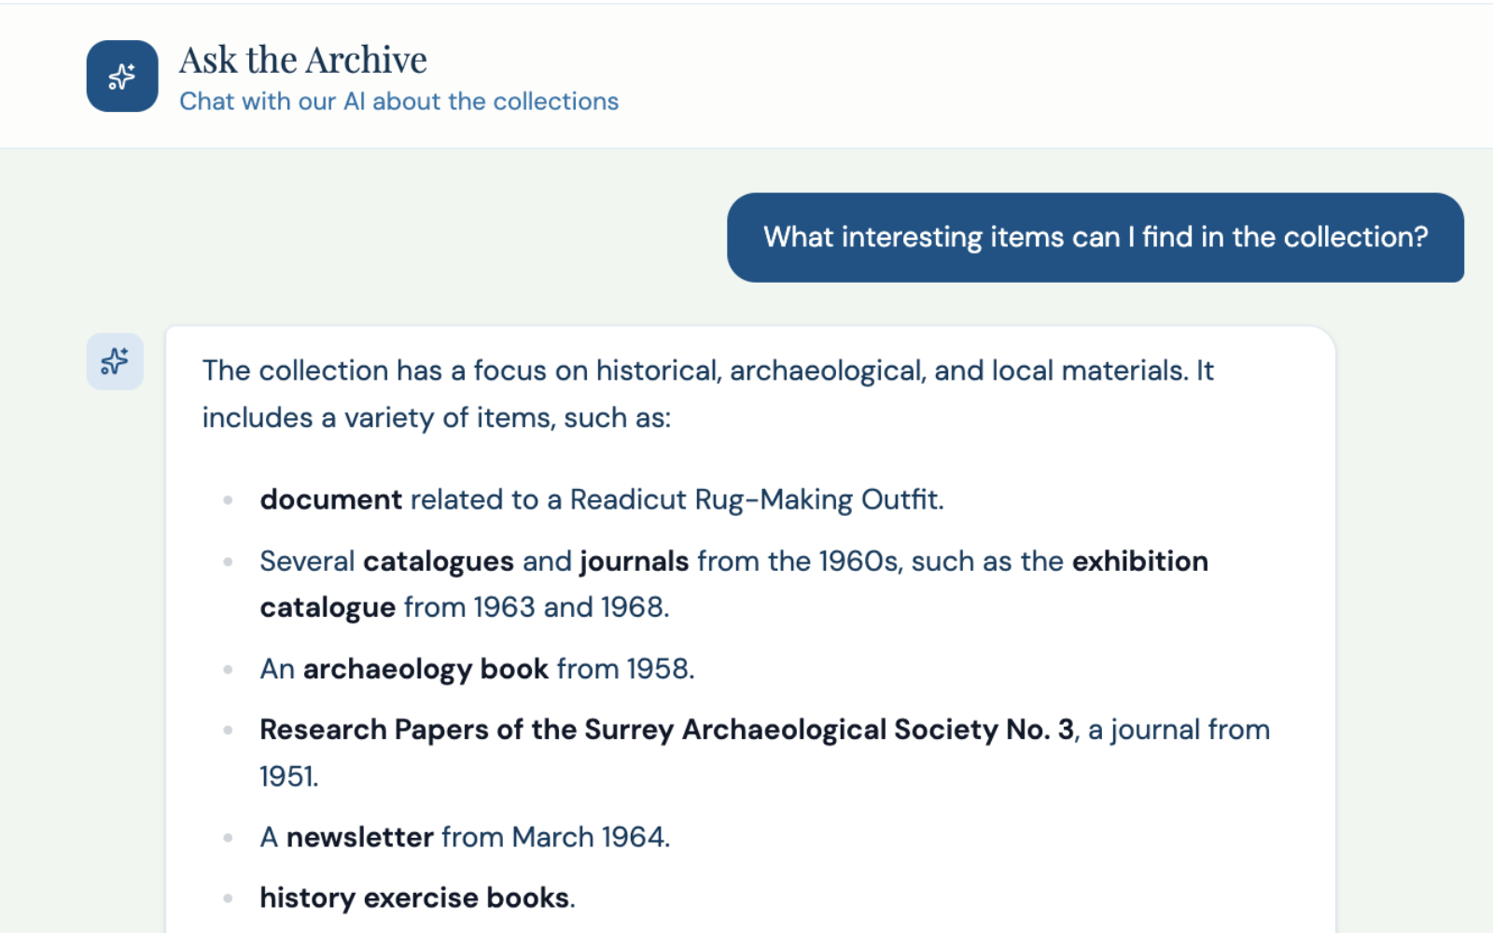Viewport: 1493px width, 933px height.
Task: Click "Chat with our AI about the collections" subtitle
Action: coord(398,101)
